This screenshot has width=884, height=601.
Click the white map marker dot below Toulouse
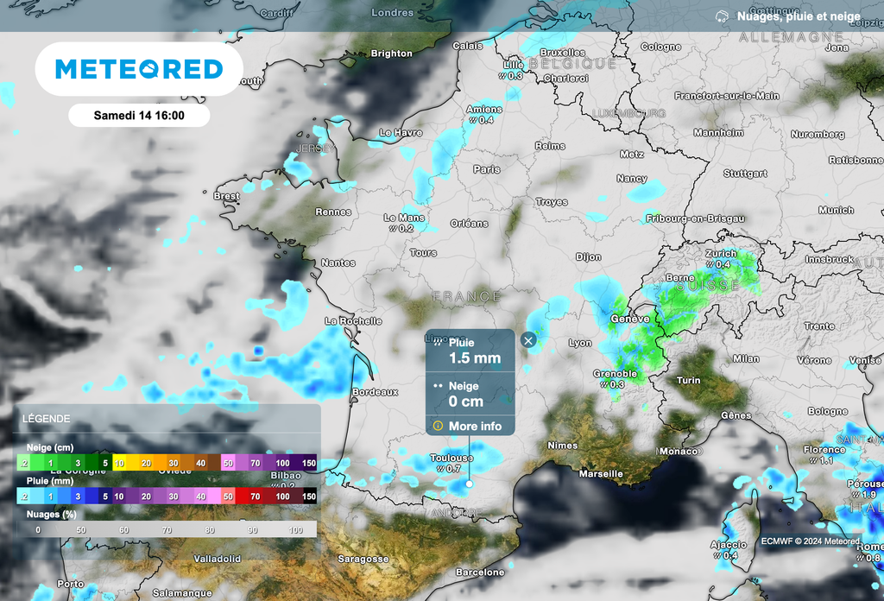coord(469,484)
